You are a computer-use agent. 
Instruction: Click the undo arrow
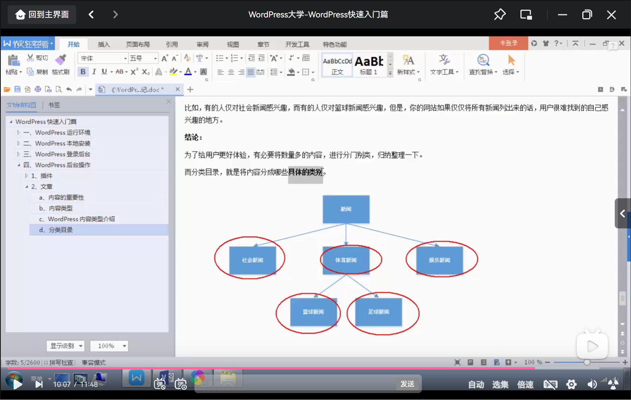tap(69, 89)
